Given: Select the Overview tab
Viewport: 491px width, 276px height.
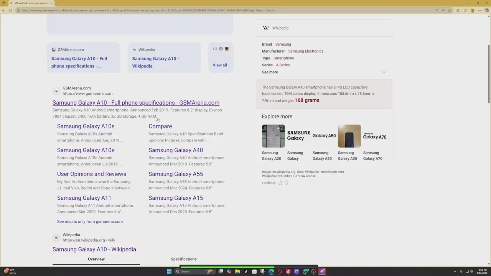Looking at the screenshot, I should (96, 259).
